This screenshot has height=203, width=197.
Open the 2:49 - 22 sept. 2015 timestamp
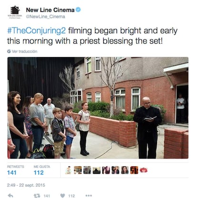26,185
